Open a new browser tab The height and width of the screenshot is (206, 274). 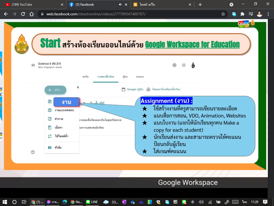tap(200, 5)
